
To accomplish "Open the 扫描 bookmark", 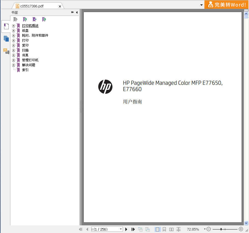I will pyautogui.click(x=25, y=50).
